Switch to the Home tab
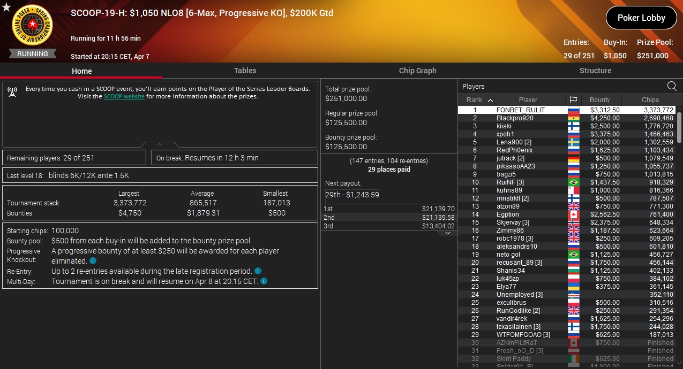The image size is (683, 369). pyautogui.click(x=81, y=71)
